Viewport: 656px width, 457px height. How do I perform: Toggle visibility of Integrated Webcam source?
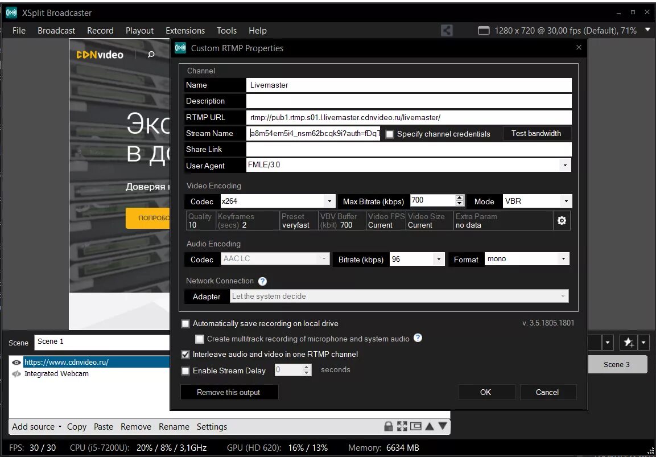tap(16, 374)
